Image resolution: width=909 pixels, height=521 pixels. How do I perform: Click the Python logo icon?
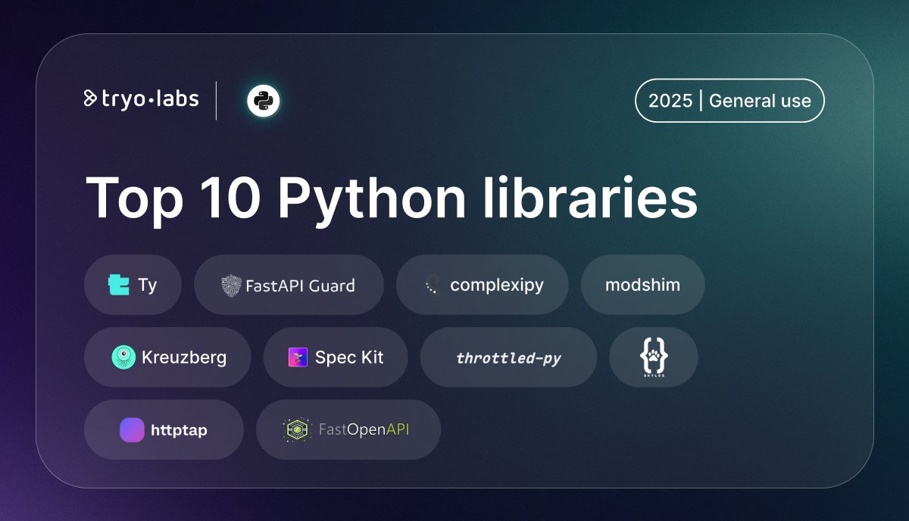click(x=264, y=101)
